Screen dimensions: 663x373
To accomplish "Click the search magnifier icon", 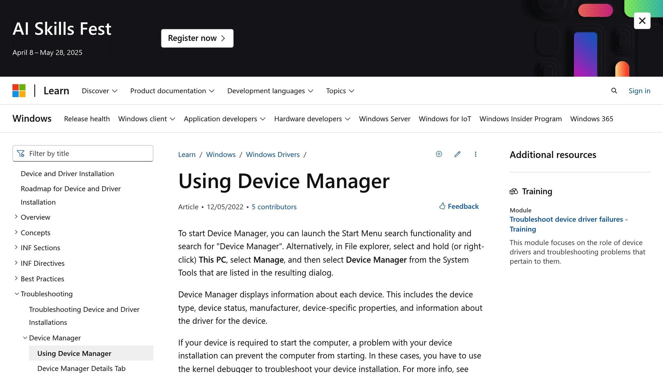I will 614,91.
